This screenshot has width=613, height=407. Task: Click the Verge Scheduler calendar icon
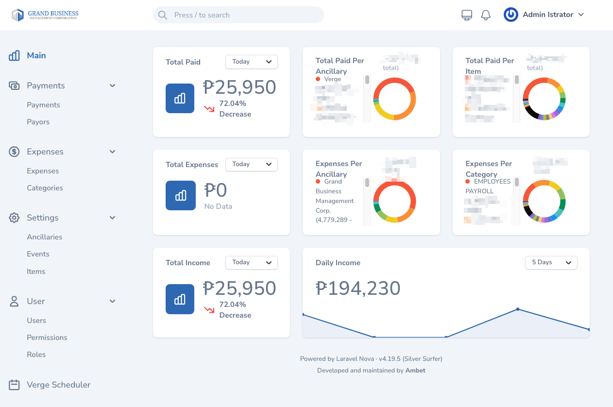(15, 385)
